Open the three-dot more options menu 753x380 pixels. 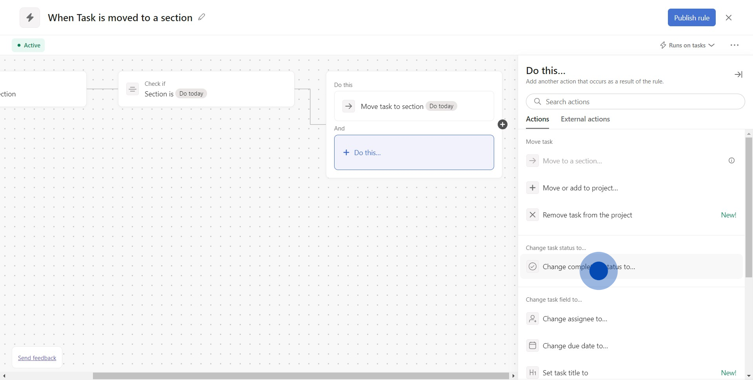click(x=734, y=45)
